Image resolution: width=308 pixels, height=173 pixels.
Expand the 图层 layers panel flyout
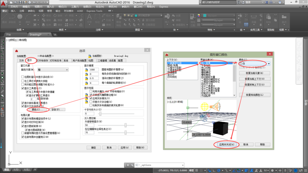click(139, 30)
